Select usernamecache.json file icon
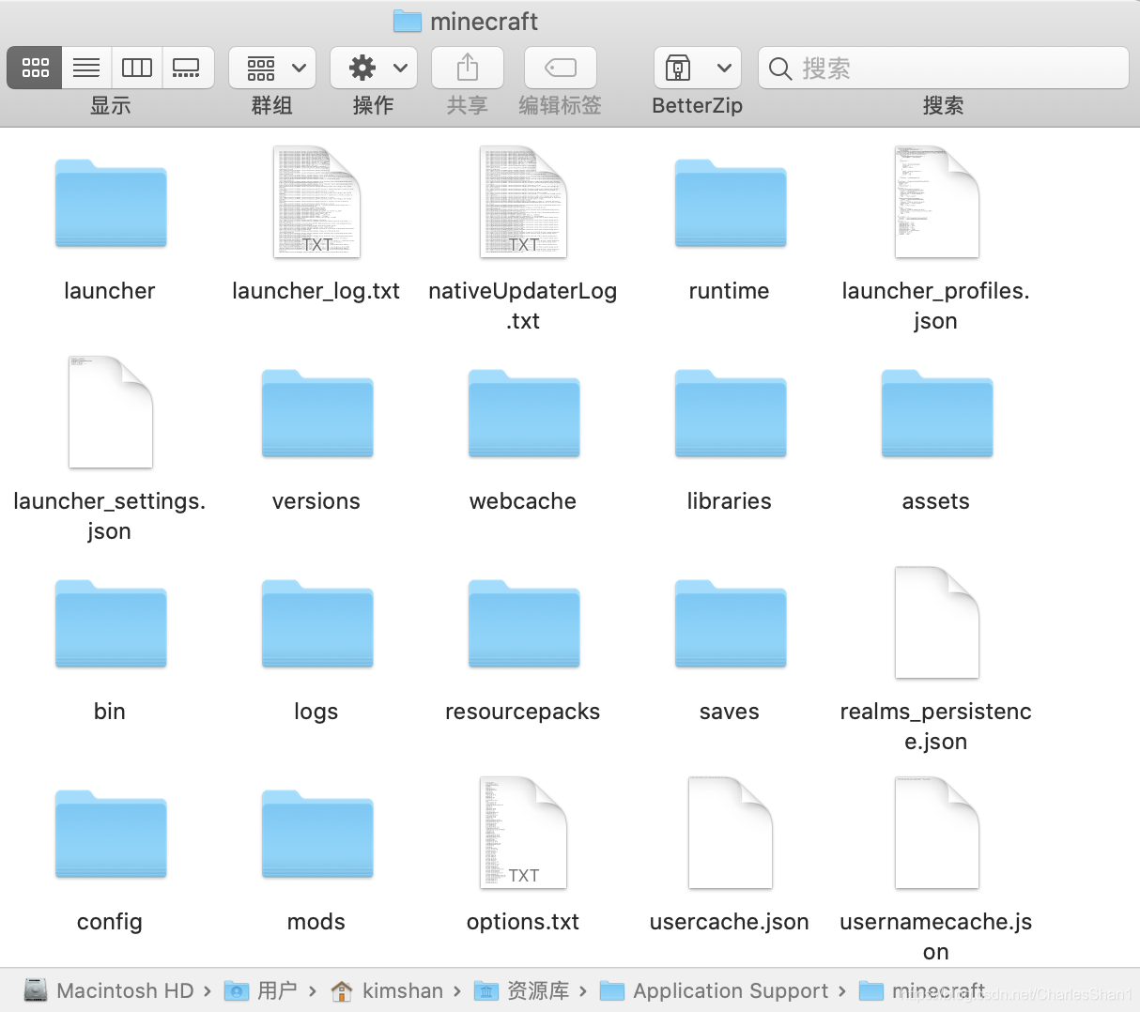 click(x=937, y=833)
